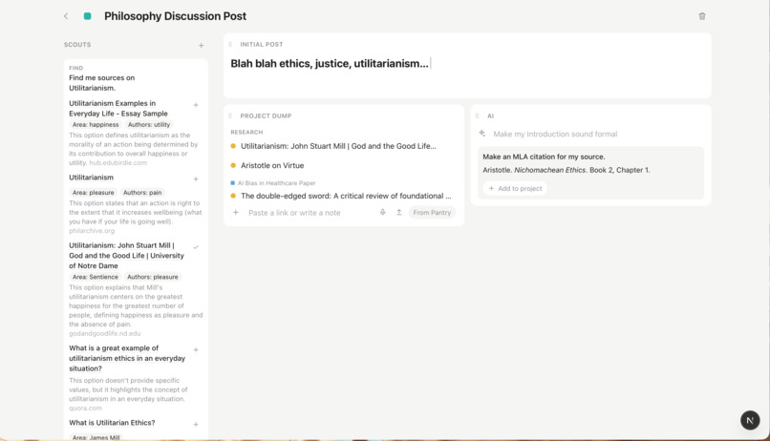Toggle checkmark on John Stuart Mill source
The image size is (770, 441).
click(x=196, y=247)
